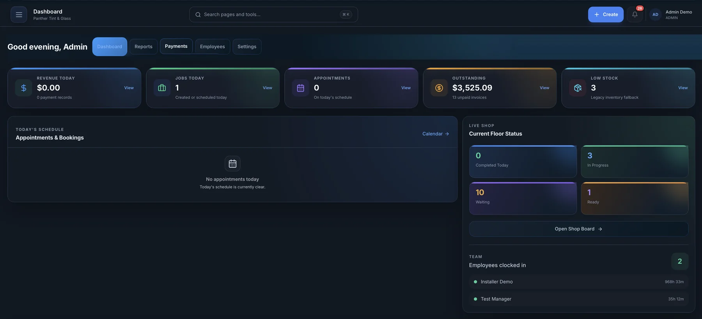Select the Waiting status tile

523,198
